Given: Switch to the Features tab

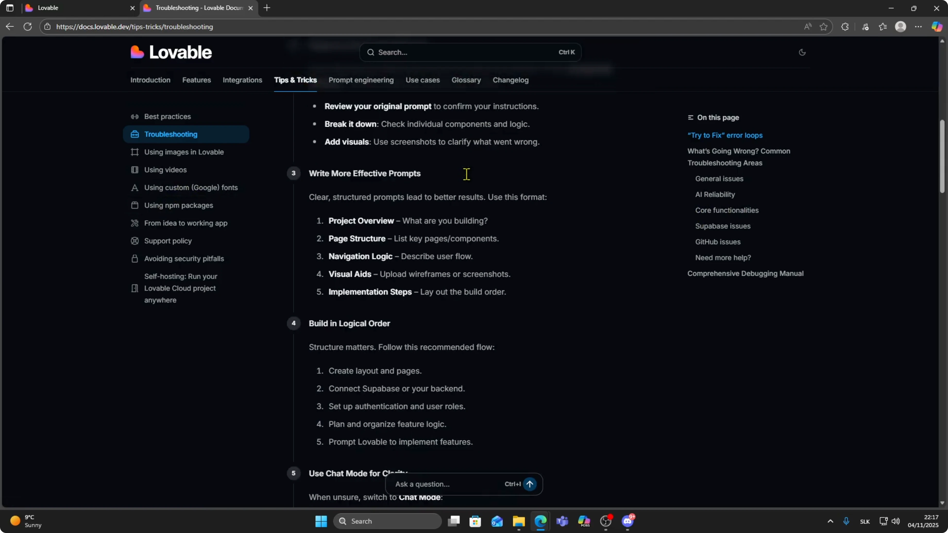Looking at the screenshot, I should pos(197,80).
